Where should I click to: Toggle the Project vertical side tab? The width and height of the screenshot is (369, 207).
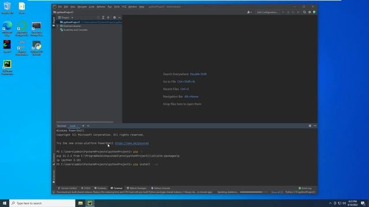tap(54, 21)
